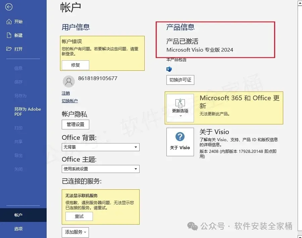The height and width of the screenshot is (238, 302).
Task: Click the 关于 Visio button
Action: (180, 142)
